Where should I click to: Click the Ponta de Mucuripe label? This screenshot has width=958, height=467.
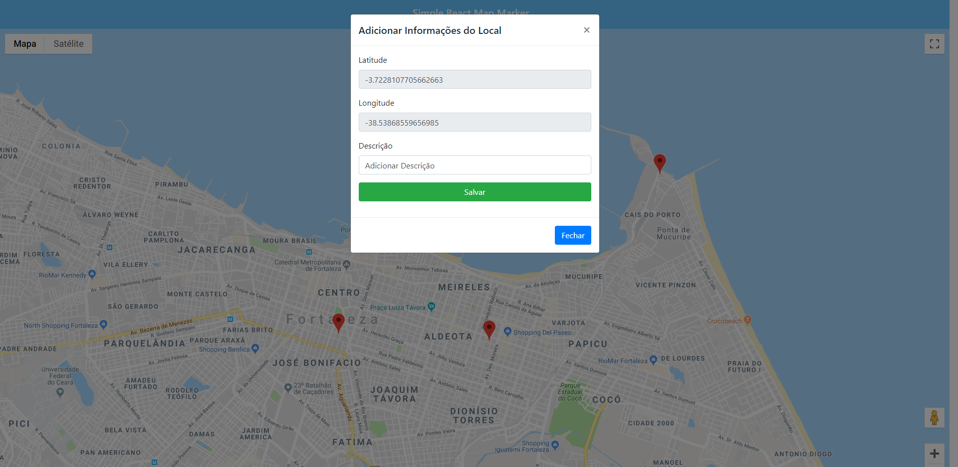click(674, 233)
